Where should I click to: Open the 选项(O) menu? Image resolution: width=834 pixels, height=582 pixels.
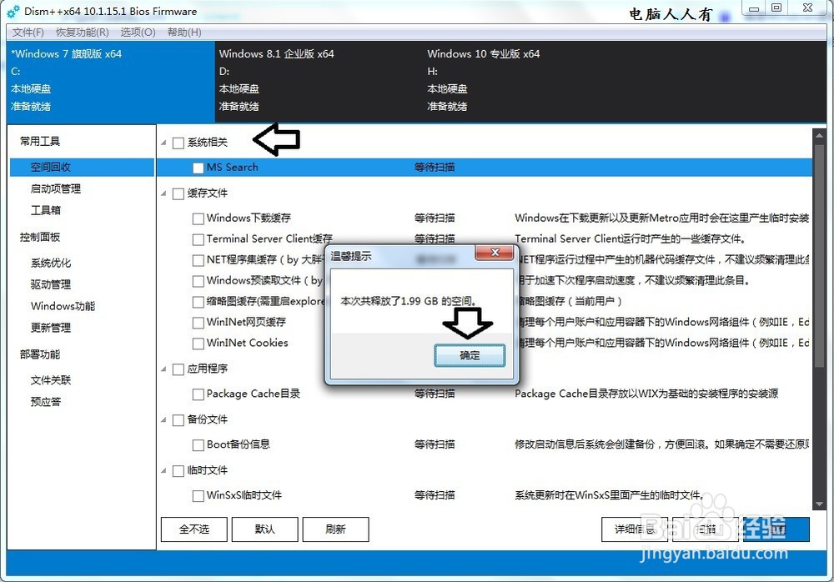[136, 32]
